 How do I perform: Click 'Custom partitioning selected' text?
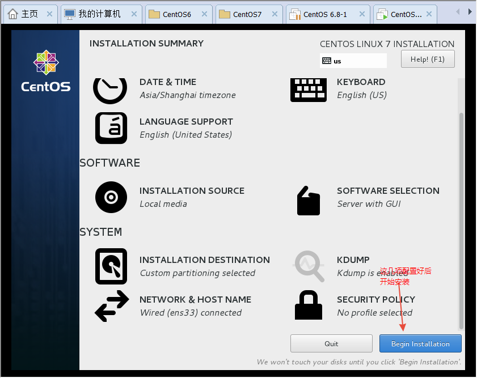[x=197, y=273]
